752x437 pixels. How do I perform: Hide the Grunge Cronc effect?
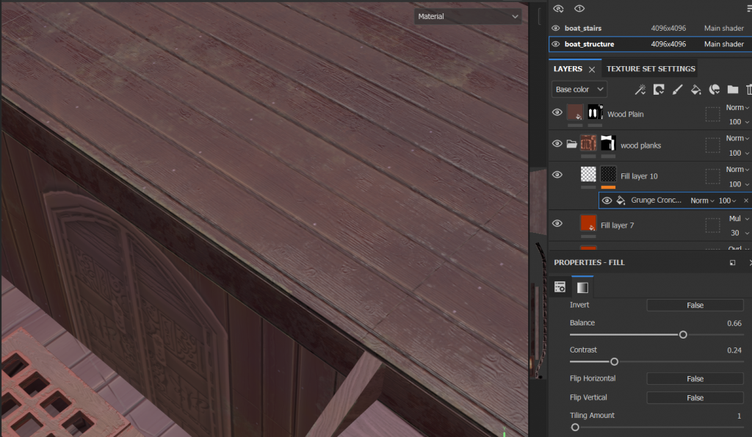(607, 201)
